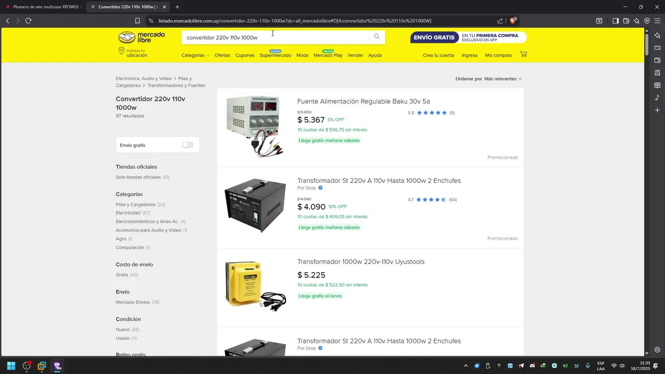Screen dimensions: 665x374
Task: Open Brave Talk video icon in sidebar
Action: (x=657, y=48)
